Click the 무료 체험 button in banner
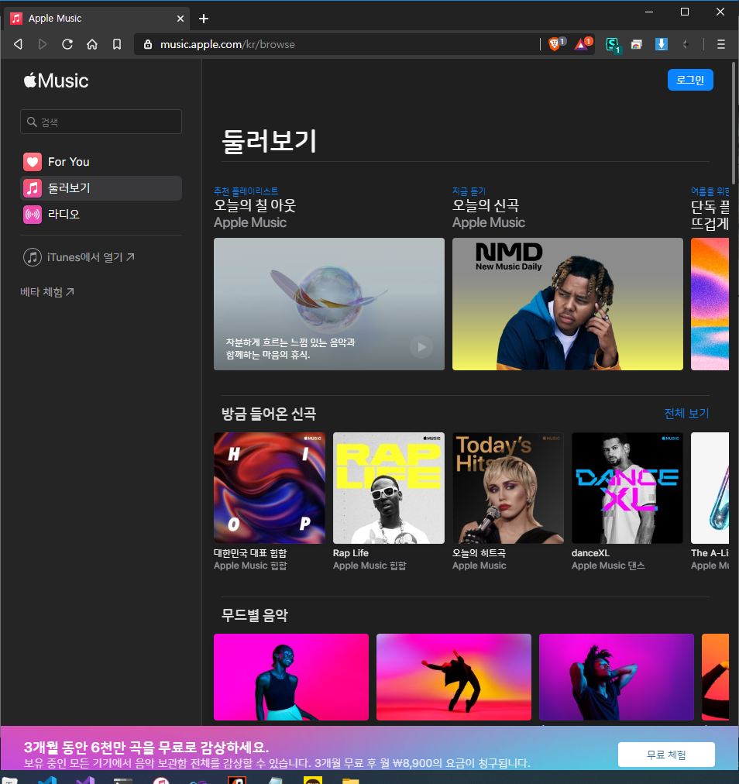 click(666, 755)
